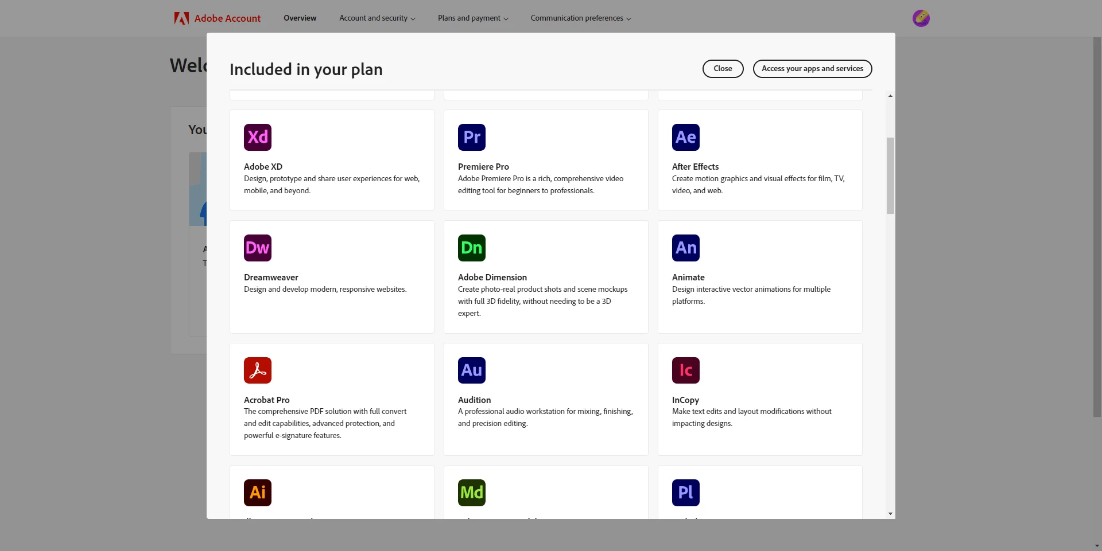Image resolution: width=1102 pixels, height=551 pixels.
Task: Click the Prelude Pl icon
Action: (686, 493)
